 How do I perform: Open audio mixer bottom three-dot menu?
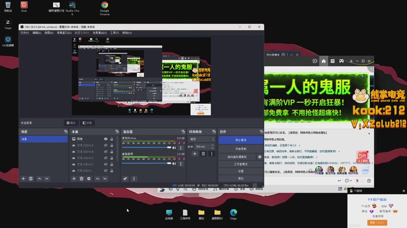point(134,179)
